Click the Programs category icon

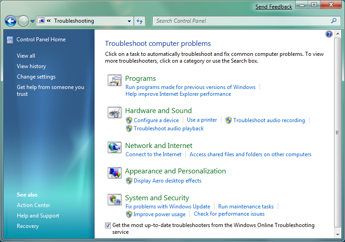pos(115,80)
